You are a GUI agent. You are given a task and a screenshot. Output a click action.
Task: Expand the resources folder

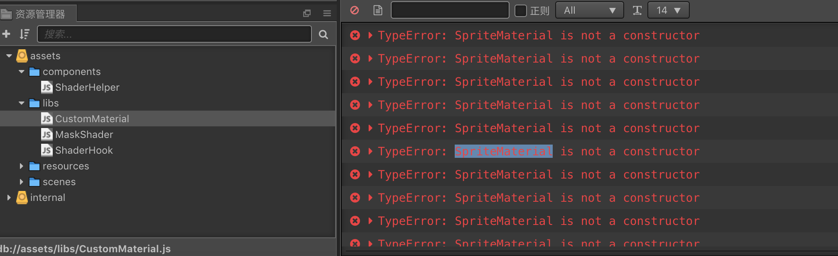point(21,166)
